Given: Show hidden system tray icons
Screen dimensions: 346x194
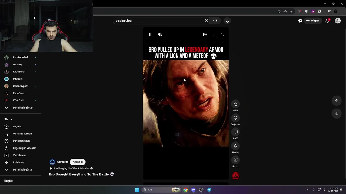Looking at the screenshot, I should point(307,190).
